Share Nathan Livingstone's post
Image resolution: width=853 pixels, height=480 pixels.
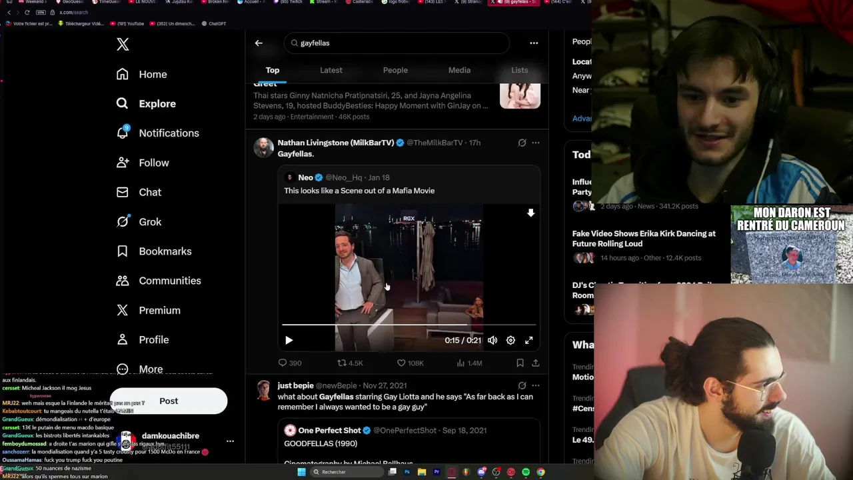pyautogui.click(x=535, y=363)
